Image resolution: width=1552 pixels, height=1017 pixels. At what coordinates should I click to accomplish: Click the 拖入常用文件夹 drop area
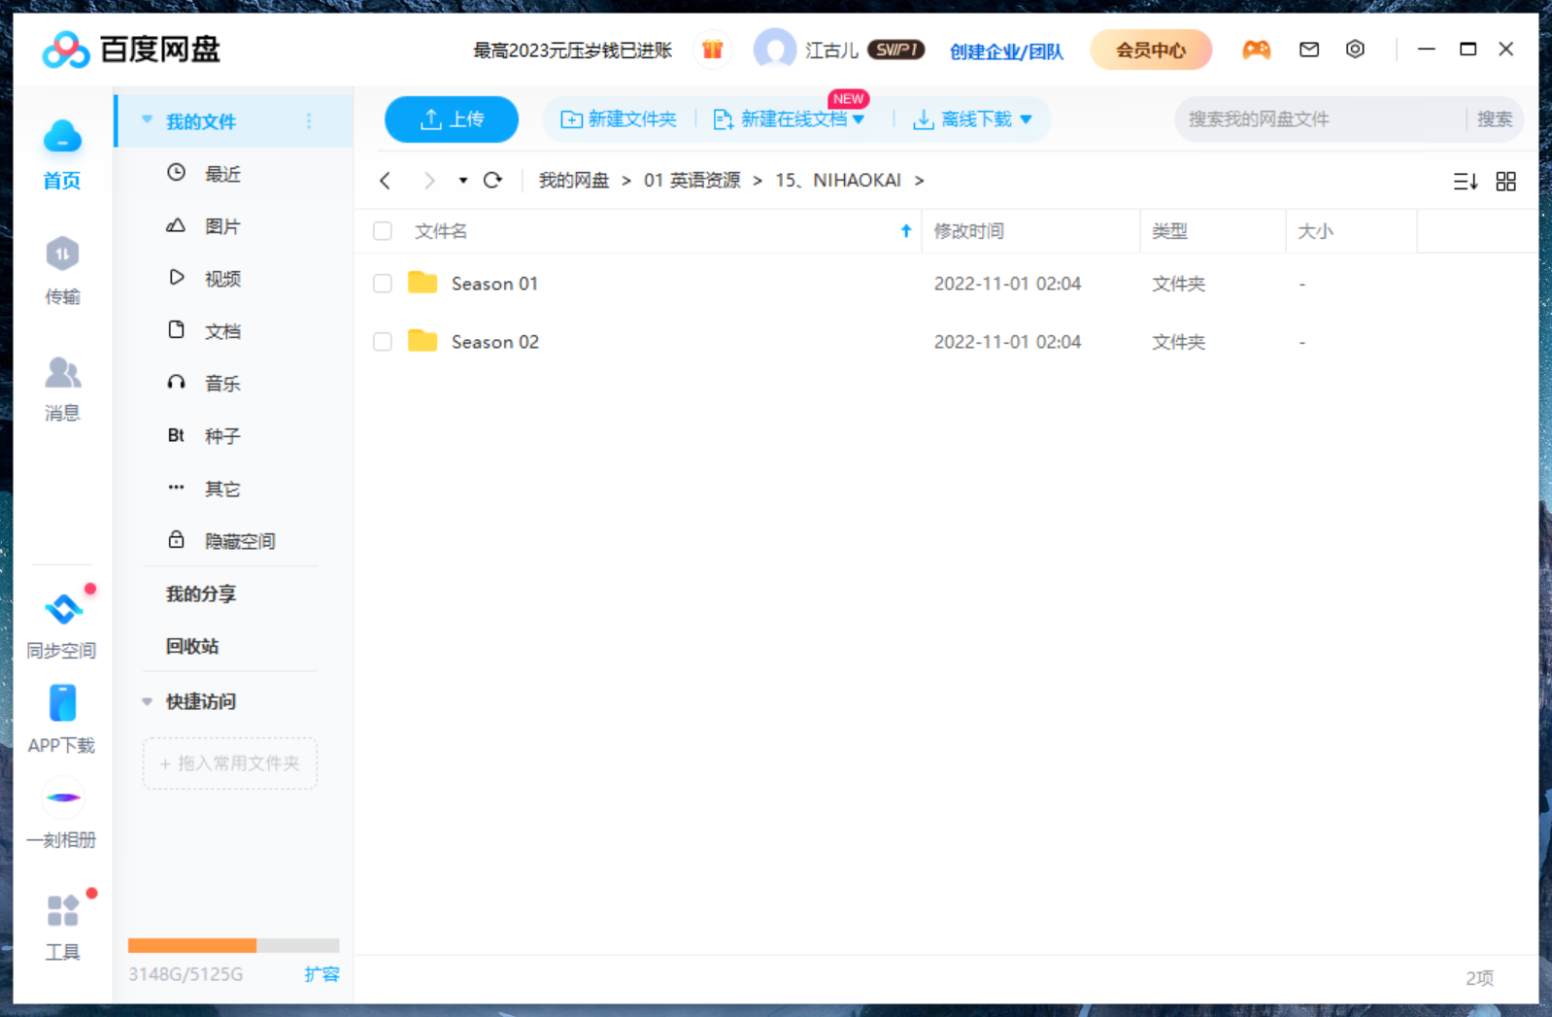click(230, 763)
